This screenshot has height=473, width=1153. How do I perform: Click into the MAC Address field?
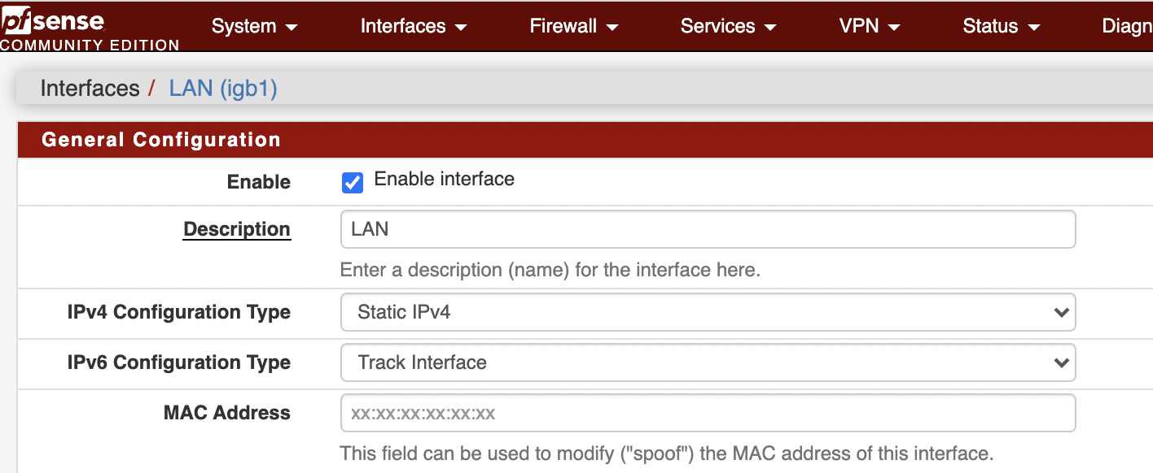coord(708,413)
